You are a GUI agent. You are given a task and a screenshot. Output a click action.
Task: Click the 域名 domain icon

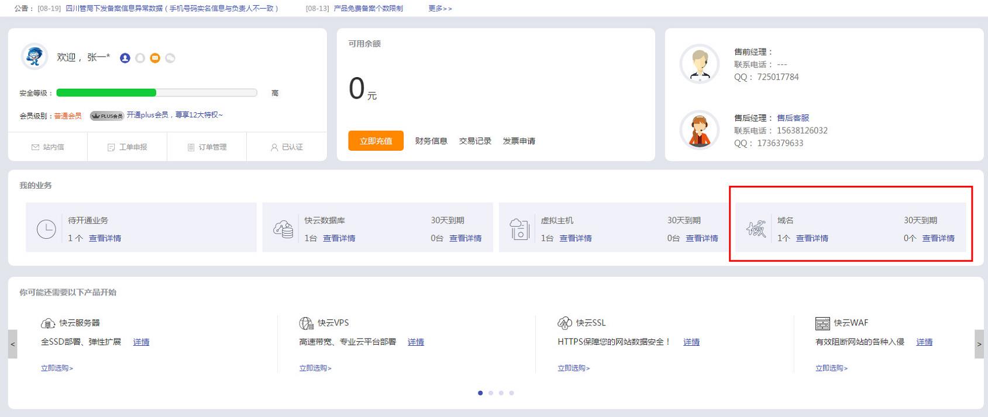(756, 229)
